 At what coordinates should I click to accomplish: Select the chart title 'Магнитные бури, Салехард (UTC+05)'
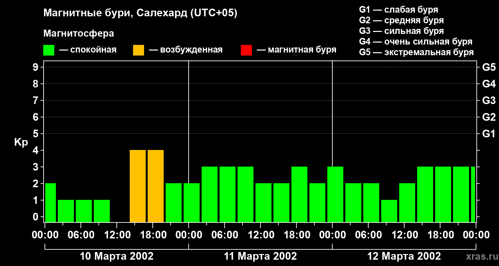tap(140, 13)
